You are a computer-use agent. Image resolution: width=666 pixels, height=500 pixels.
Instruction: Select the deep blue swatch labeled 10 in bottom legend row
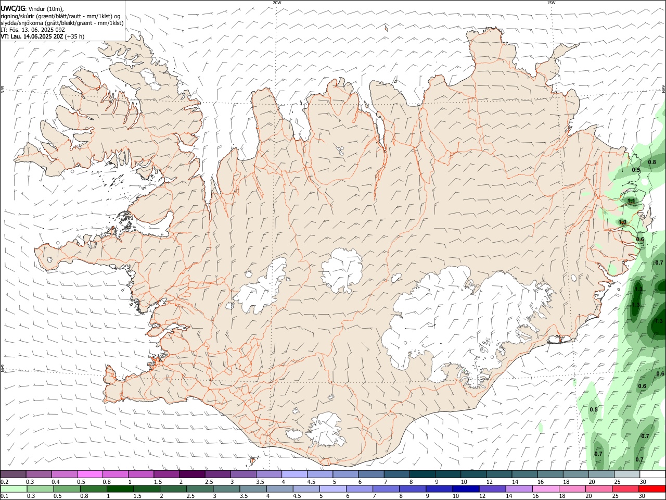(x=465, y=489)
